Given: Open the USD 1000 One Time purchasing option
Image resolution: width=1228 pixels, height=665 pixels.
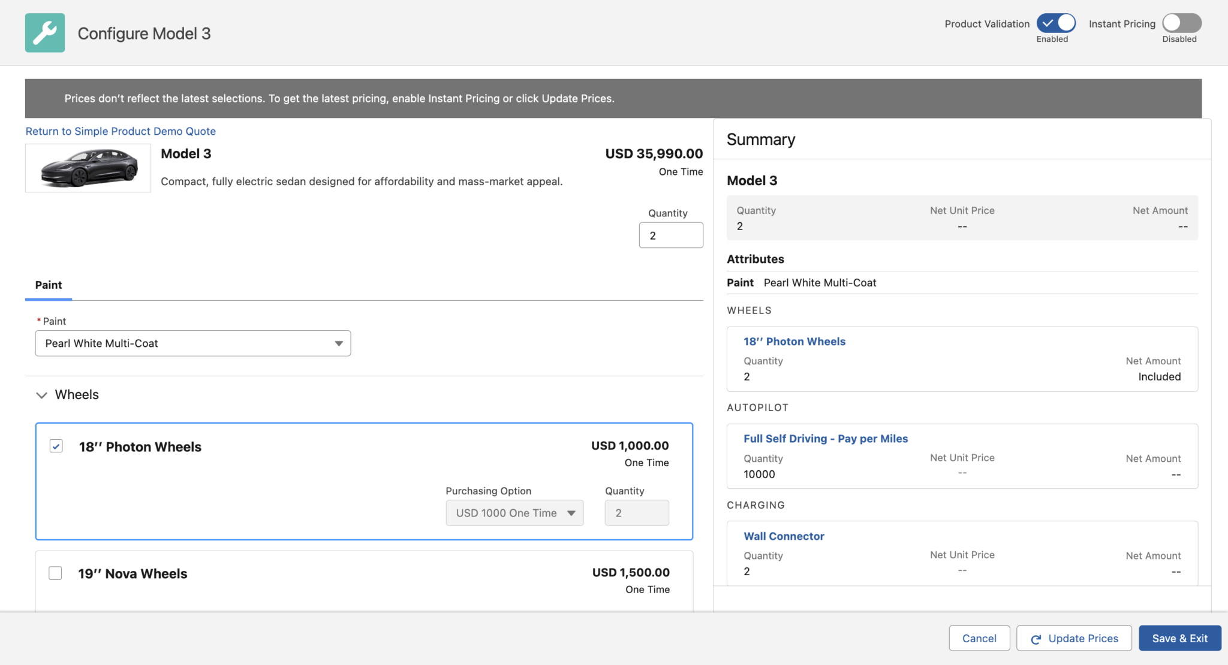Looking at the screenshot, I should 514,513.
